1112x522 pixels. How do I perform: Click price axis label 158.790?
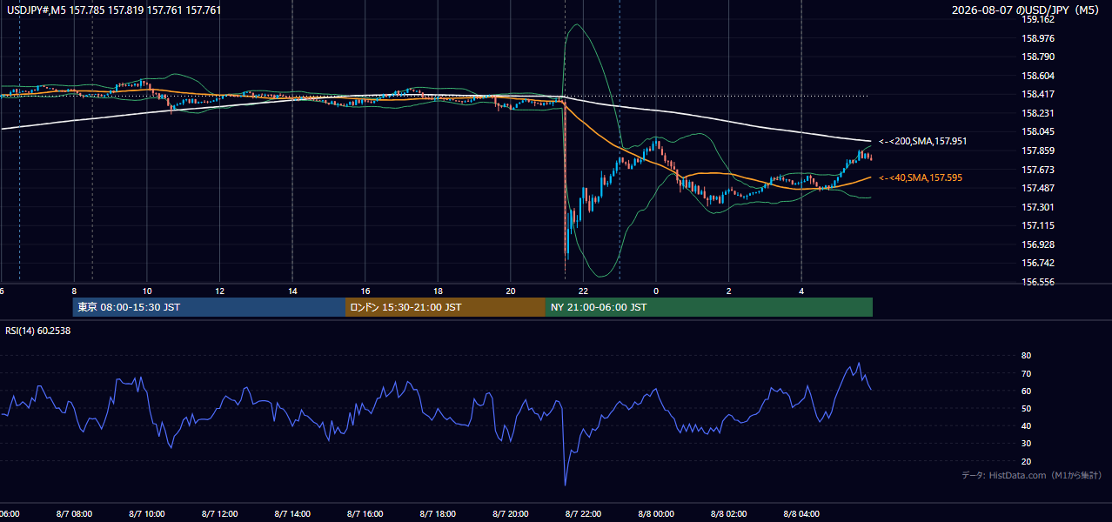point(1039,57)
